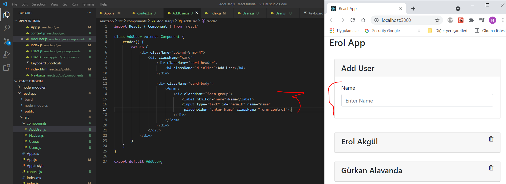Close the AddUser.js editor tab

[x=197, y=13]
